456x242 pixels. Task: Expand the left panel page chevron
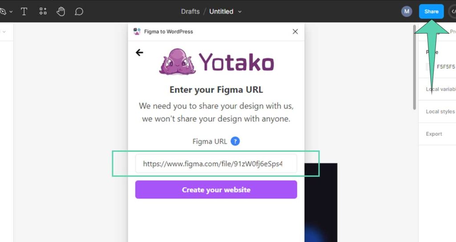click(4, 32)
